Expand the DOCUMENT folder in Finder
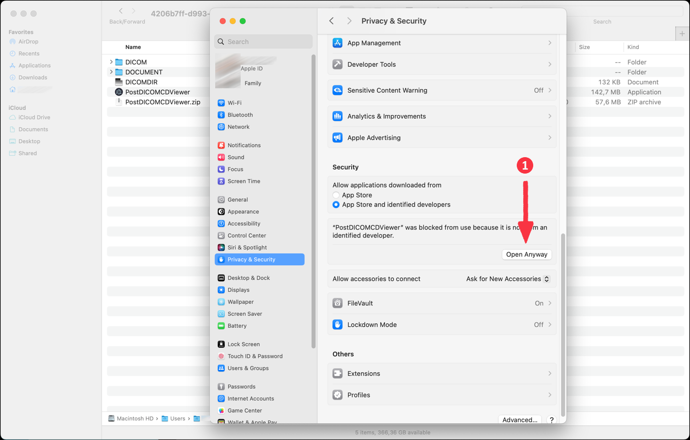Screen dimensions: 690x440 coord(110,71)
